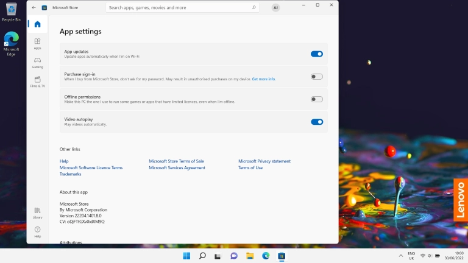Maximize the Microsoft Store window
The image size is (468, 263).
tap(317, 5)
